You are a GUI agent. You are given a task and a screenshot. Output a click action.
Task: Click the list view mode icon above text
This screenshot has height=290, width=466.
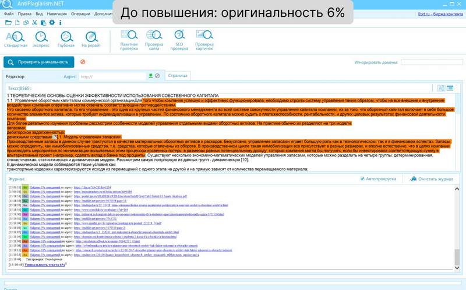[x=450, y=88]
